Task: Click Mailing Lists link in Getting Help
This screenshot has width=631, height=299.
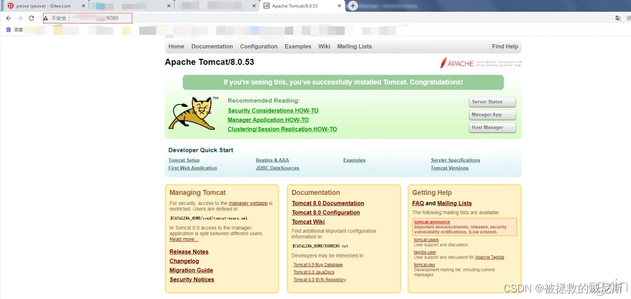Action: point(455,203)
